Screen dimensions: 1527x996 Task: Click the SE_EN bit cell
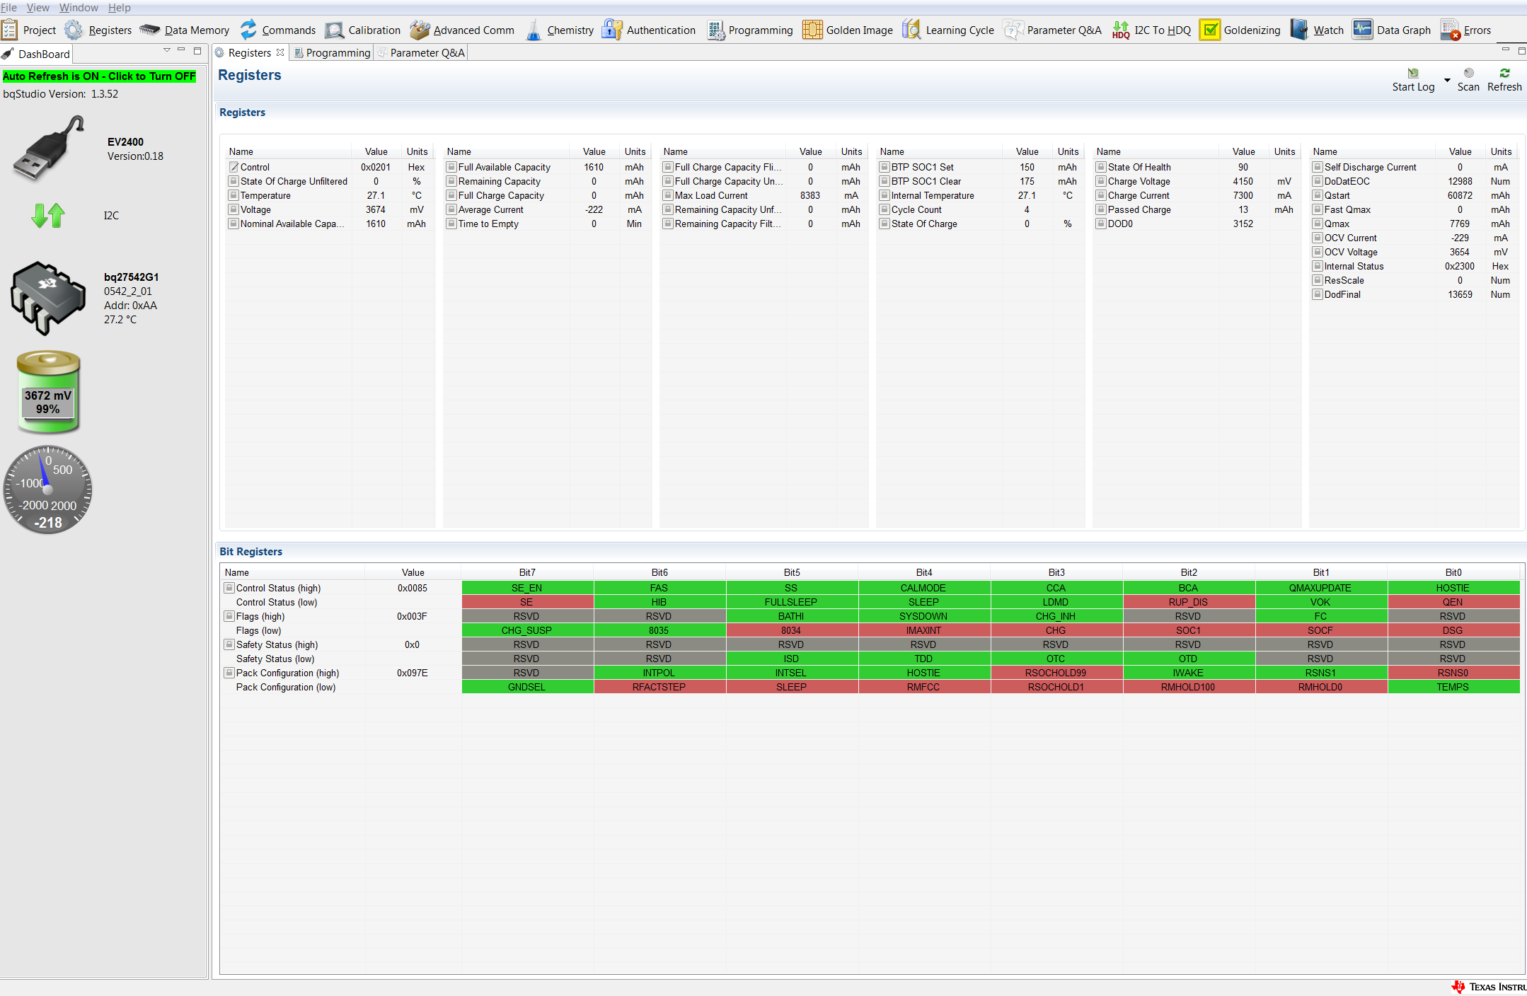[527, 588]
